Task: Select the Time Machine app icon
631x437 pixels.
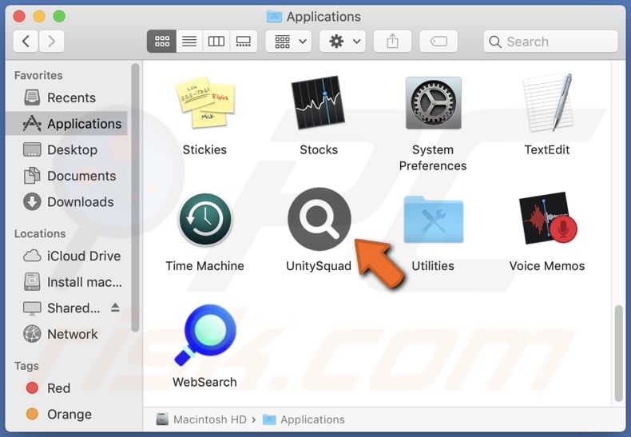Action: 204,219
